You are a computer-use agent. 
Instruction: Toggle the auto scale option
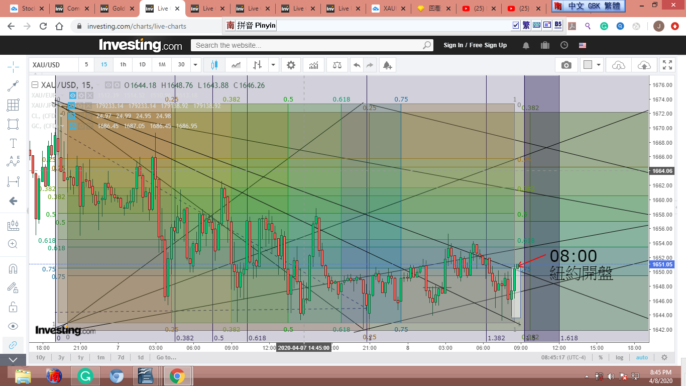[x=642, y=357]
